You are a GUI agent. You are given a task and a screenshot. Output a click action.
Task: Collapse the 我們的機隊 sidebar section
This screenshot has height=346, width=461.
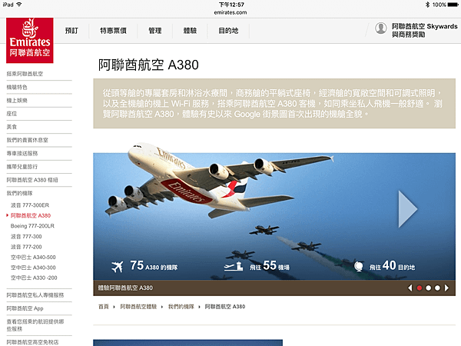click(x=19, y=193)
